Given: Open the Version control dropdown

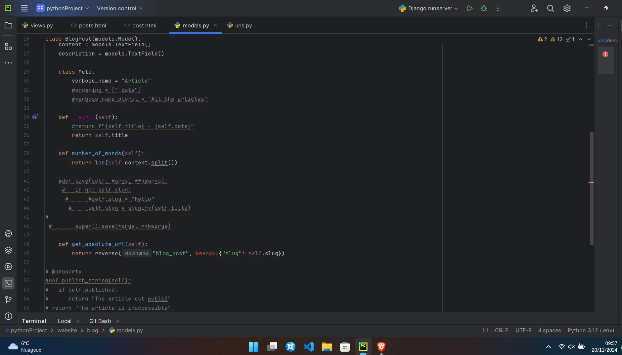Looking at the screenshot, I should [x=119, y=8].
